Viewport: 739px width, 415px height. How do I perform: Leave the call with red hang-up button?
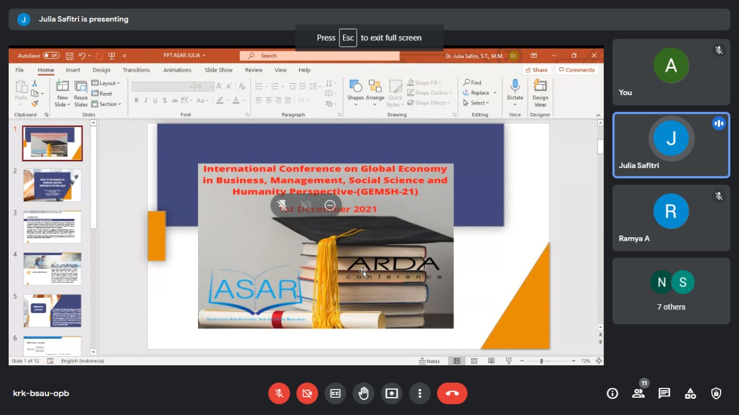tap(452, 394)
